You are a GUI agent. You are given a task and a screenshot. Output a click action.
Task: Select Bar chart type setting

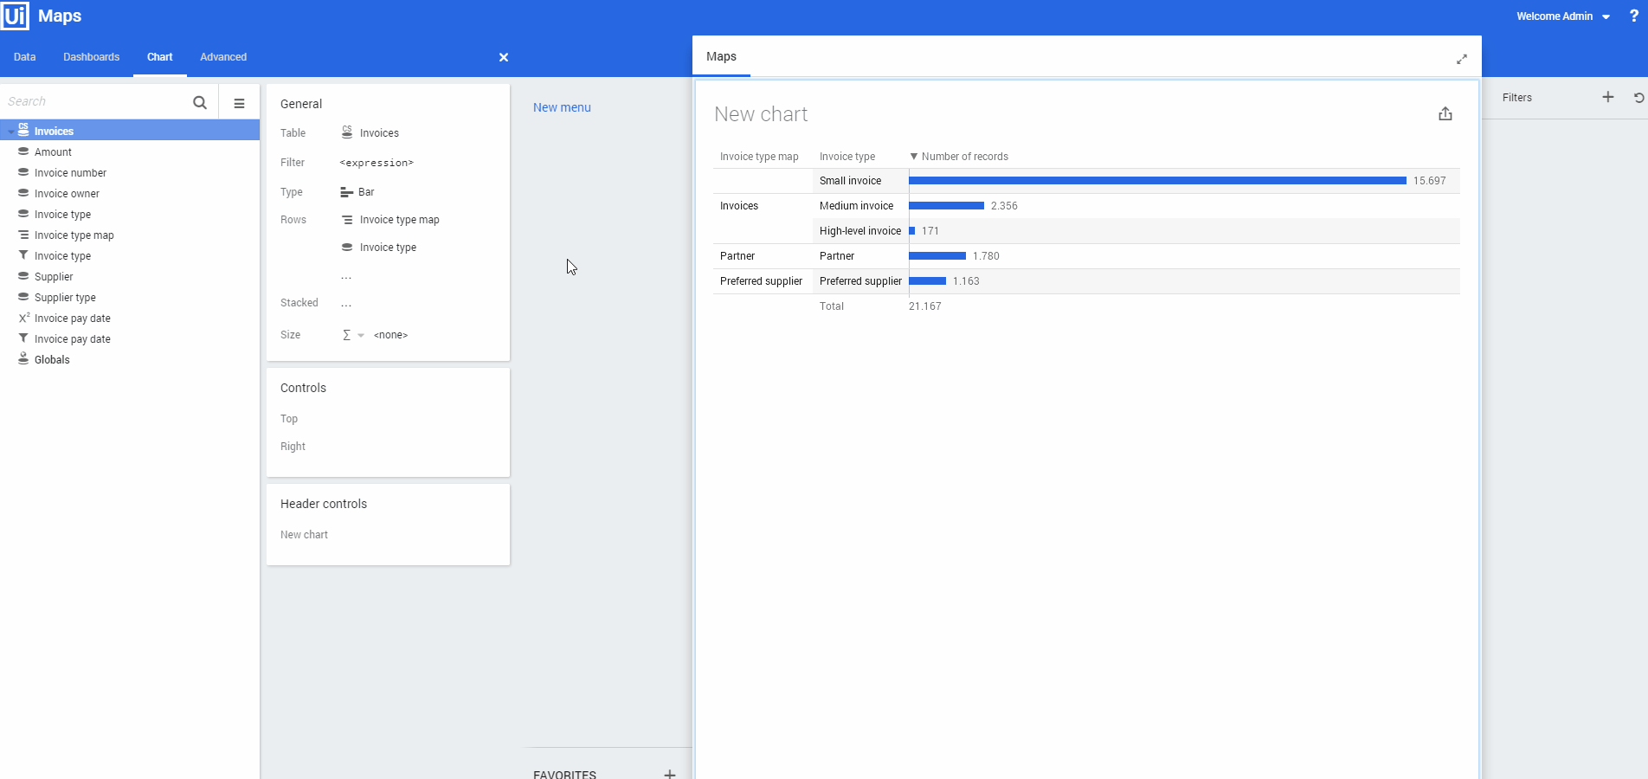(365, 192)
